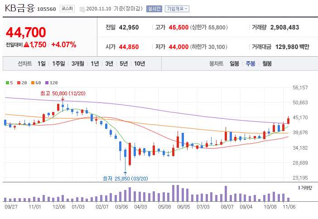The width and height of the screenshot is (318, 219).
Task: Click the 2020.11.10 기준(장마감) date text
Action: tap(115, 9)
